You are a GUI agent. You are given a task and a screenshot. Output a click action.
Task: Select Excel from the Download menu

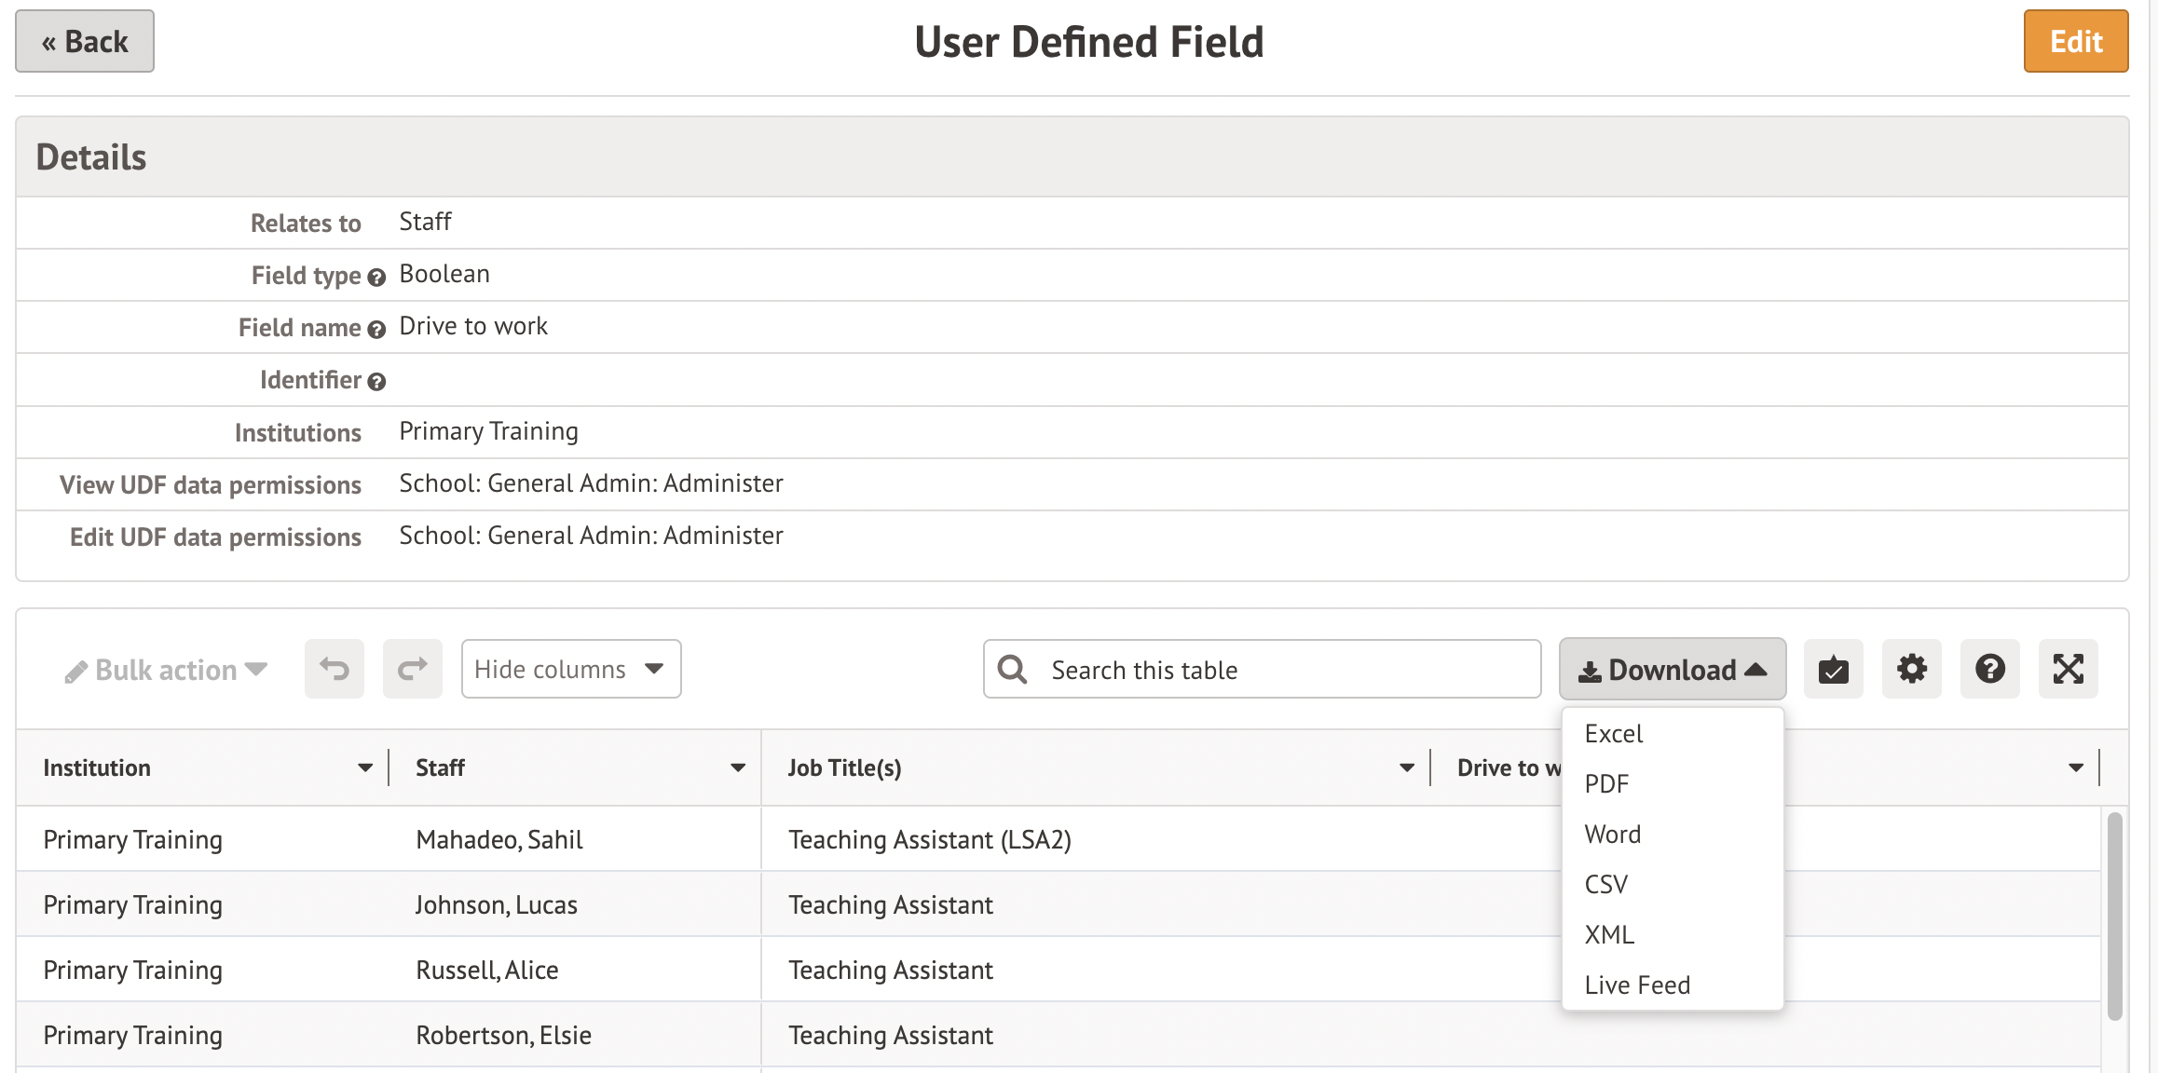click(x=1614, y=734)
